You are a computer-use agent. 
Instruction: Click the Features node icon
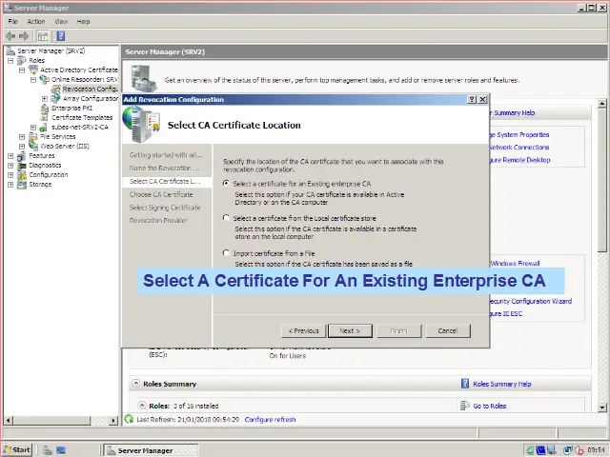(x=22, y=155)
